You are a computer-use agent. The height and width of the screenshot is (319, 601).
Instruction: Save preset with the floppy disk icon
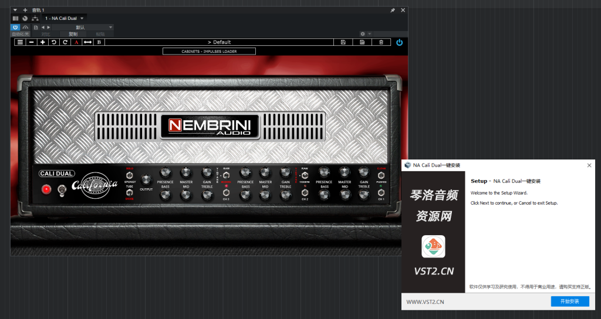click(343, 42)
